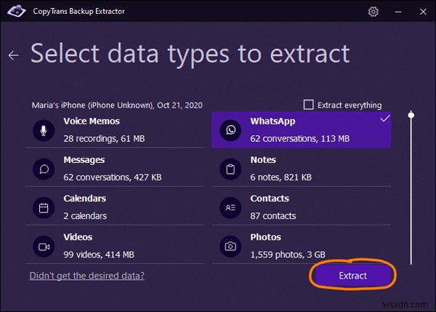The image size is (436, 312).
Task: Select '99 videos, 414 MB' text
Action: pyautogui.click(x=99, y=255)
